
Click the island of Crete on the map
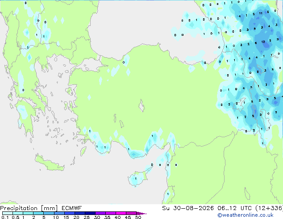(x=50, y=164)
